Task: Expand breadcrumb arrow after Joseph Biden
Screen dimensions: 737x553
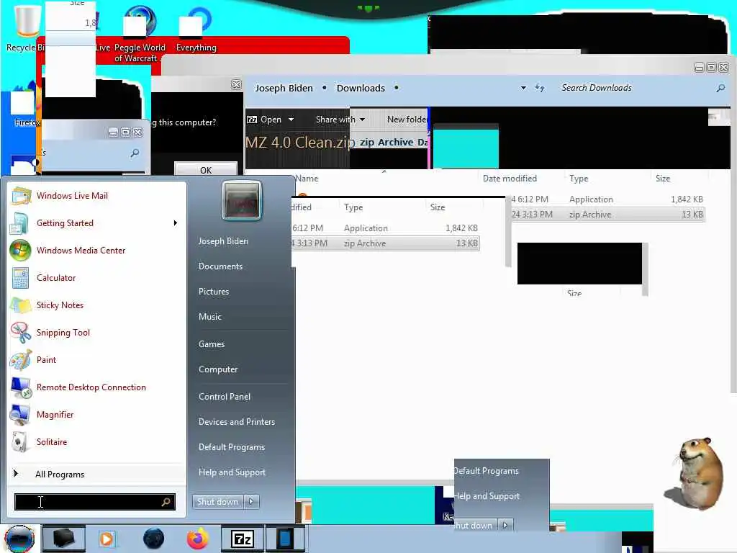Action: 325,88
